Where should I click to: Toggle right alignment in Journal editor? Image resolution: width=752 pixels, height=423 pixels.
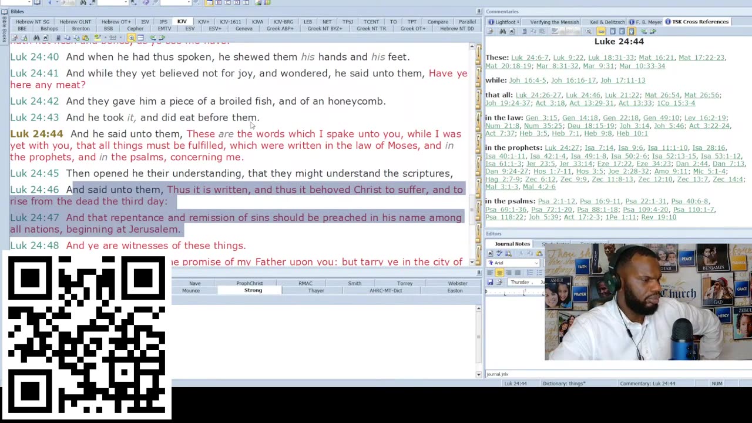509,273
